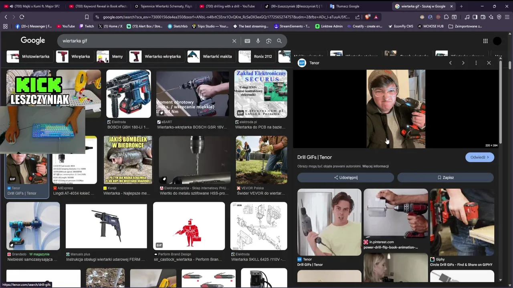Open the browser hamburger main menu

(507, 17)
